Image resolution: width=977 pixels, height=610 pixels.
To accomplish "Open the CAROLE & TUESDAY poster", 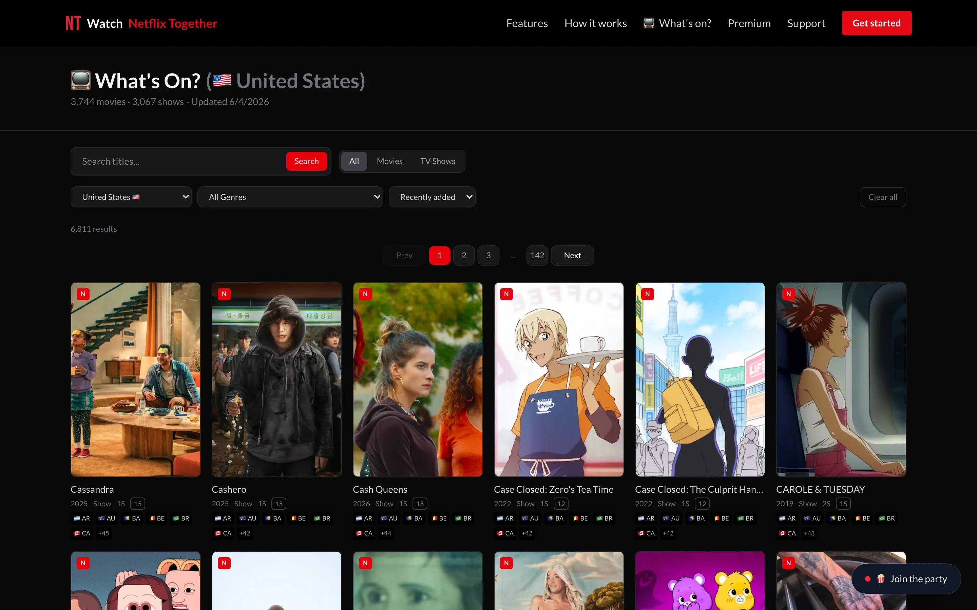I will click(841, 380).
